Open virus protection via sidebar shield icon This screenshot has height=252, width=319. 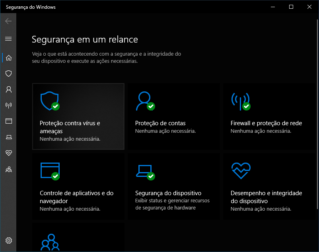tap(8, 74)
